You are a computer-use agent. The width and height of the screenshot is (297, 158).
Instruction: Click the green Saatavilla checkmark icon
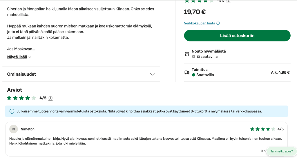[x=193, y=75]
